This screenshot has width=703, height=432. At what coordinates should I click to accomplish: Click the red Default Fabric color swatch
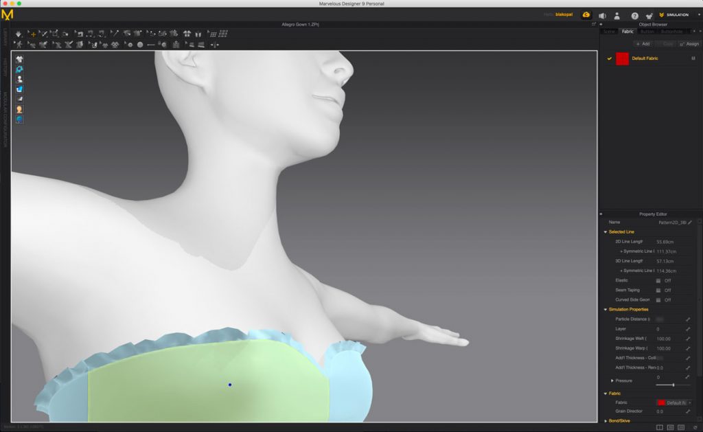pyautogui.click(x=622, y=59)
